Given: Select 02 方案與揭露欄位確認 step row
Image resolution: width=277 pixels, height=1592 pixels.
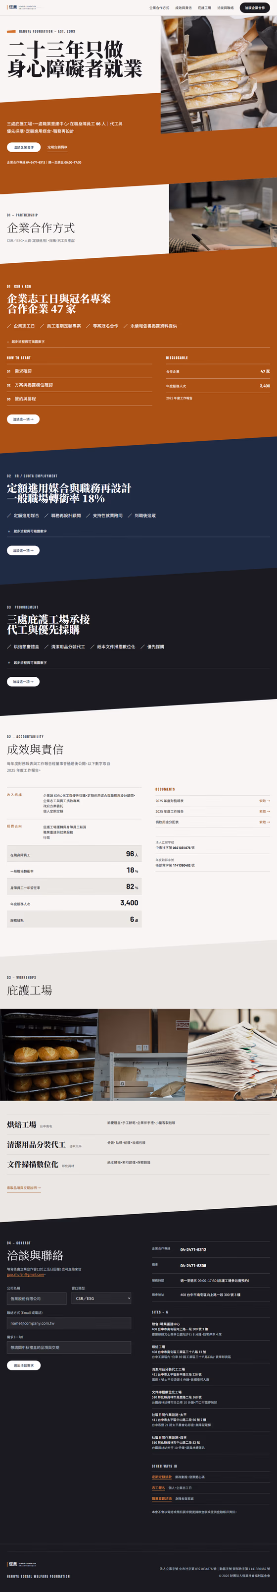Looking at the screenshot, I should [x=80, y=385].
